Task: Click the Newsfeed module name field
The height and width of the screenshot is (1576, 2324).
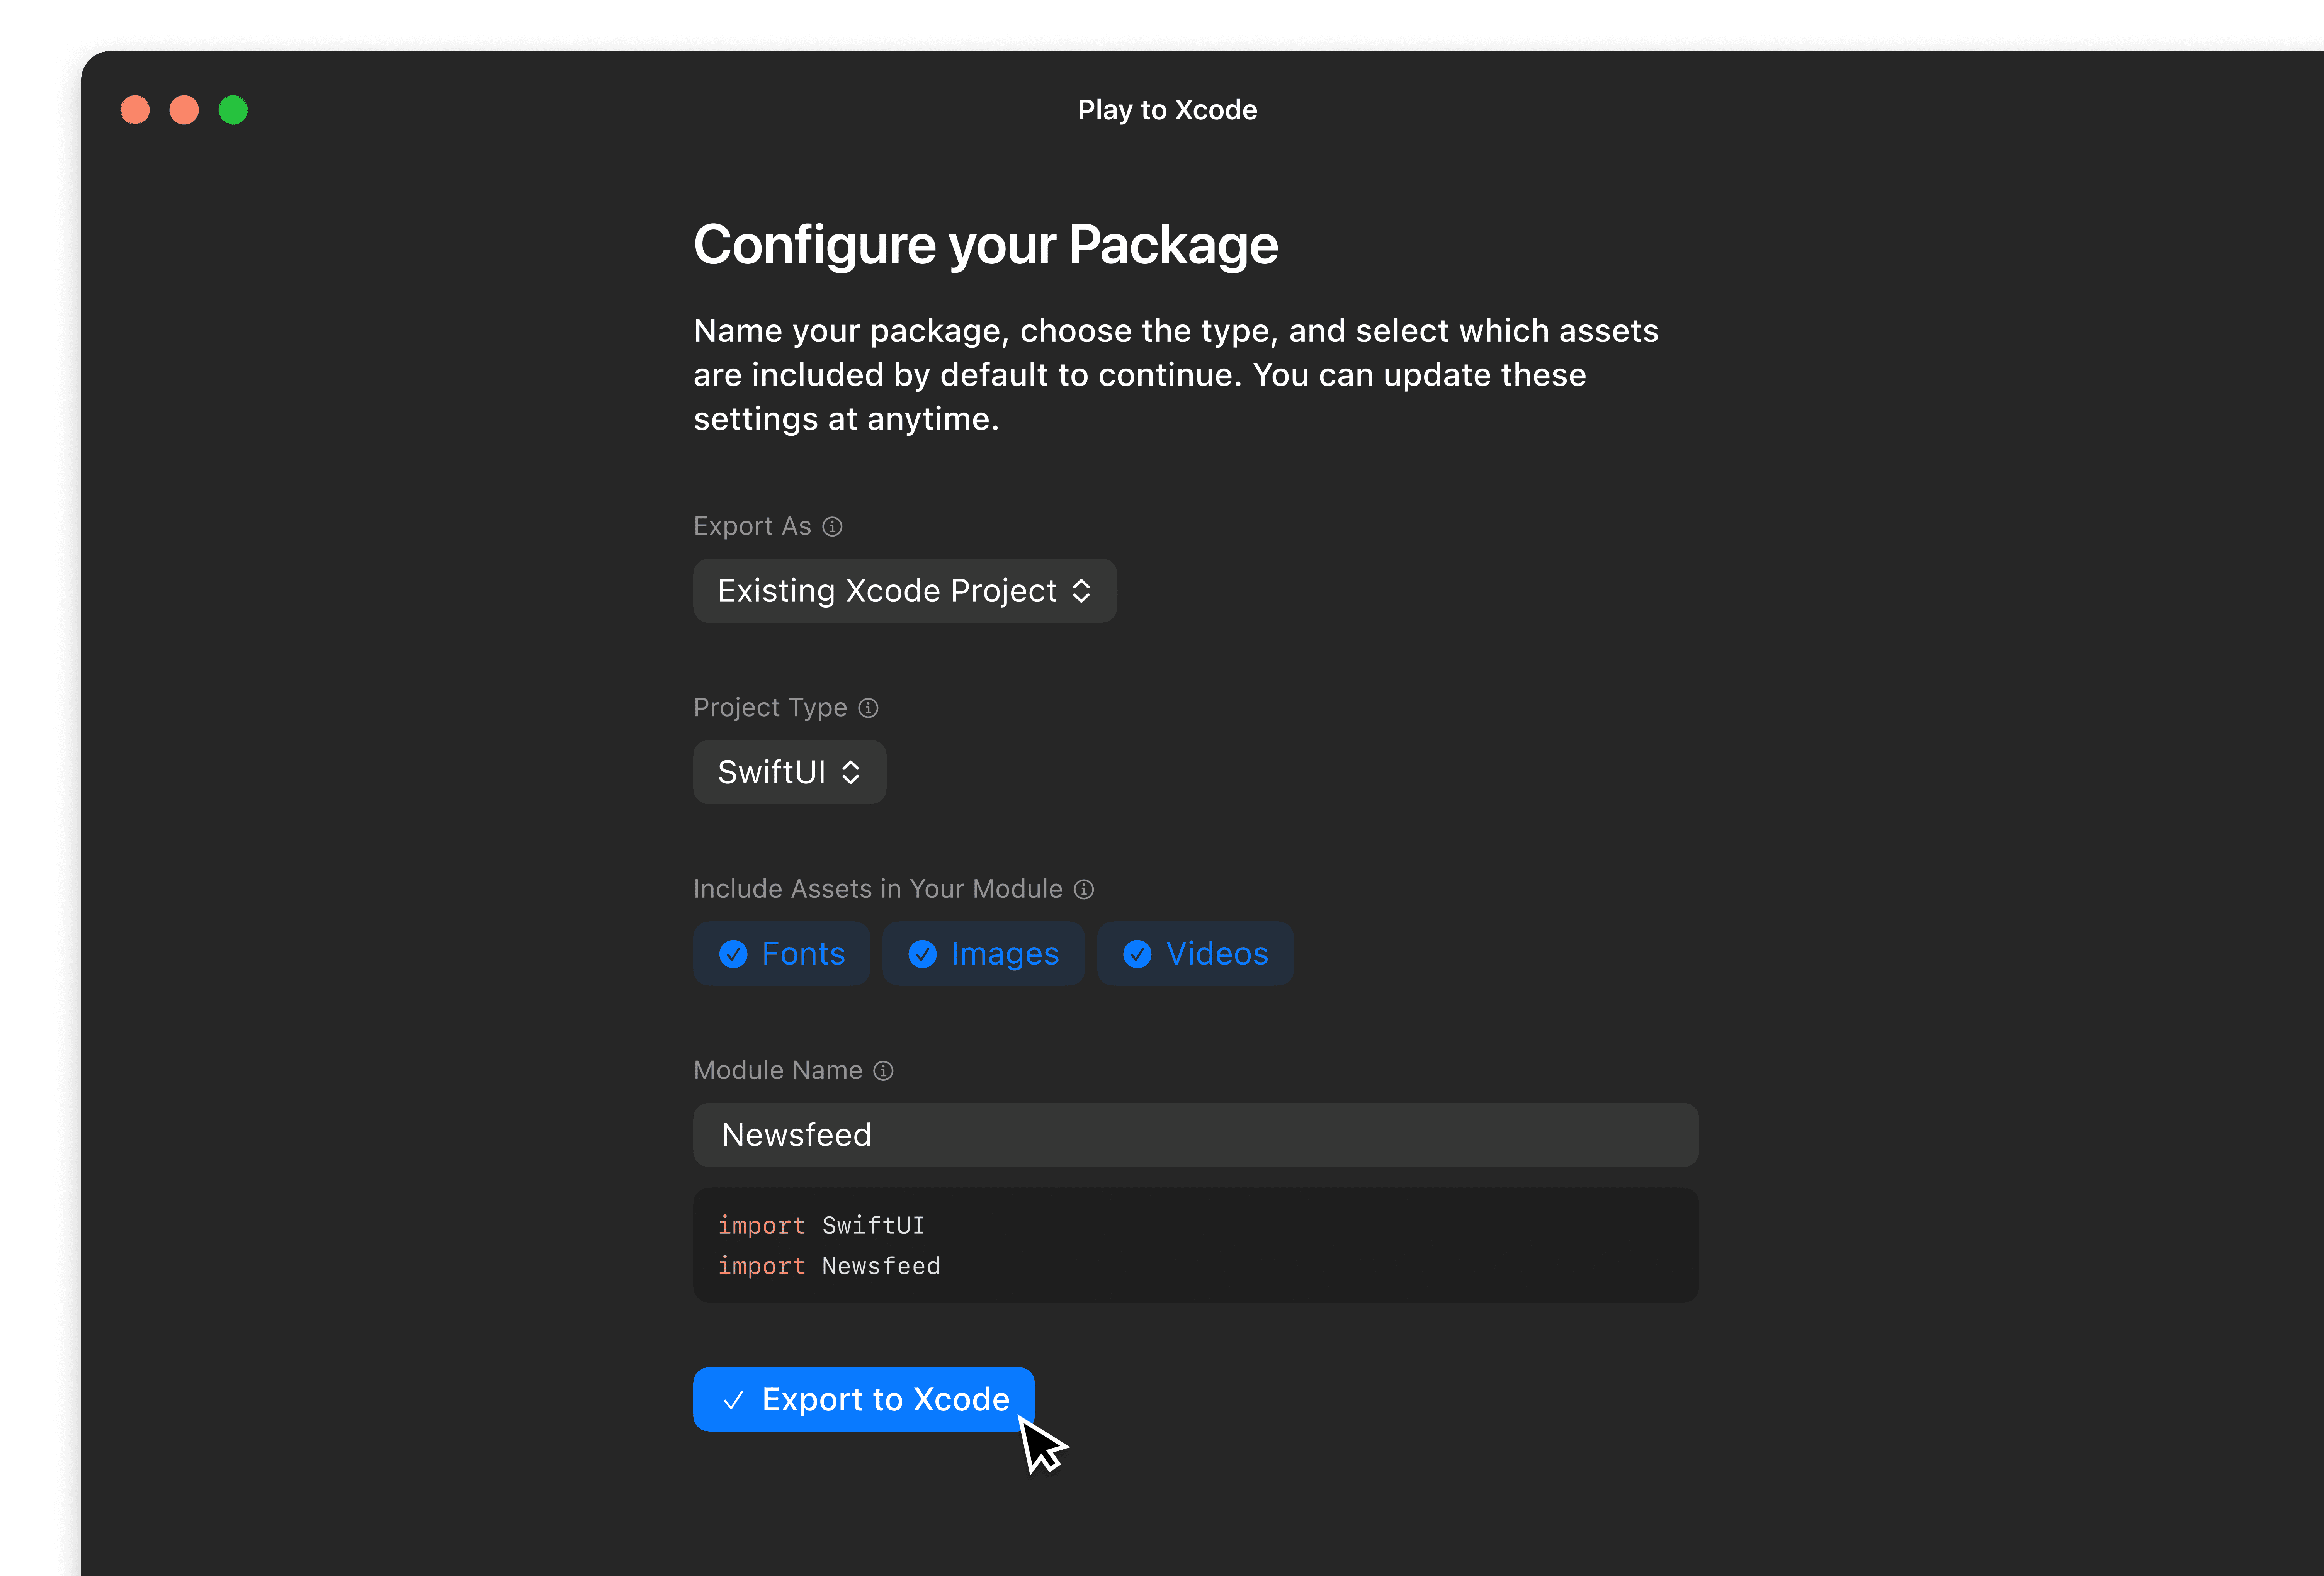Action: [x=1195, y=1135]
